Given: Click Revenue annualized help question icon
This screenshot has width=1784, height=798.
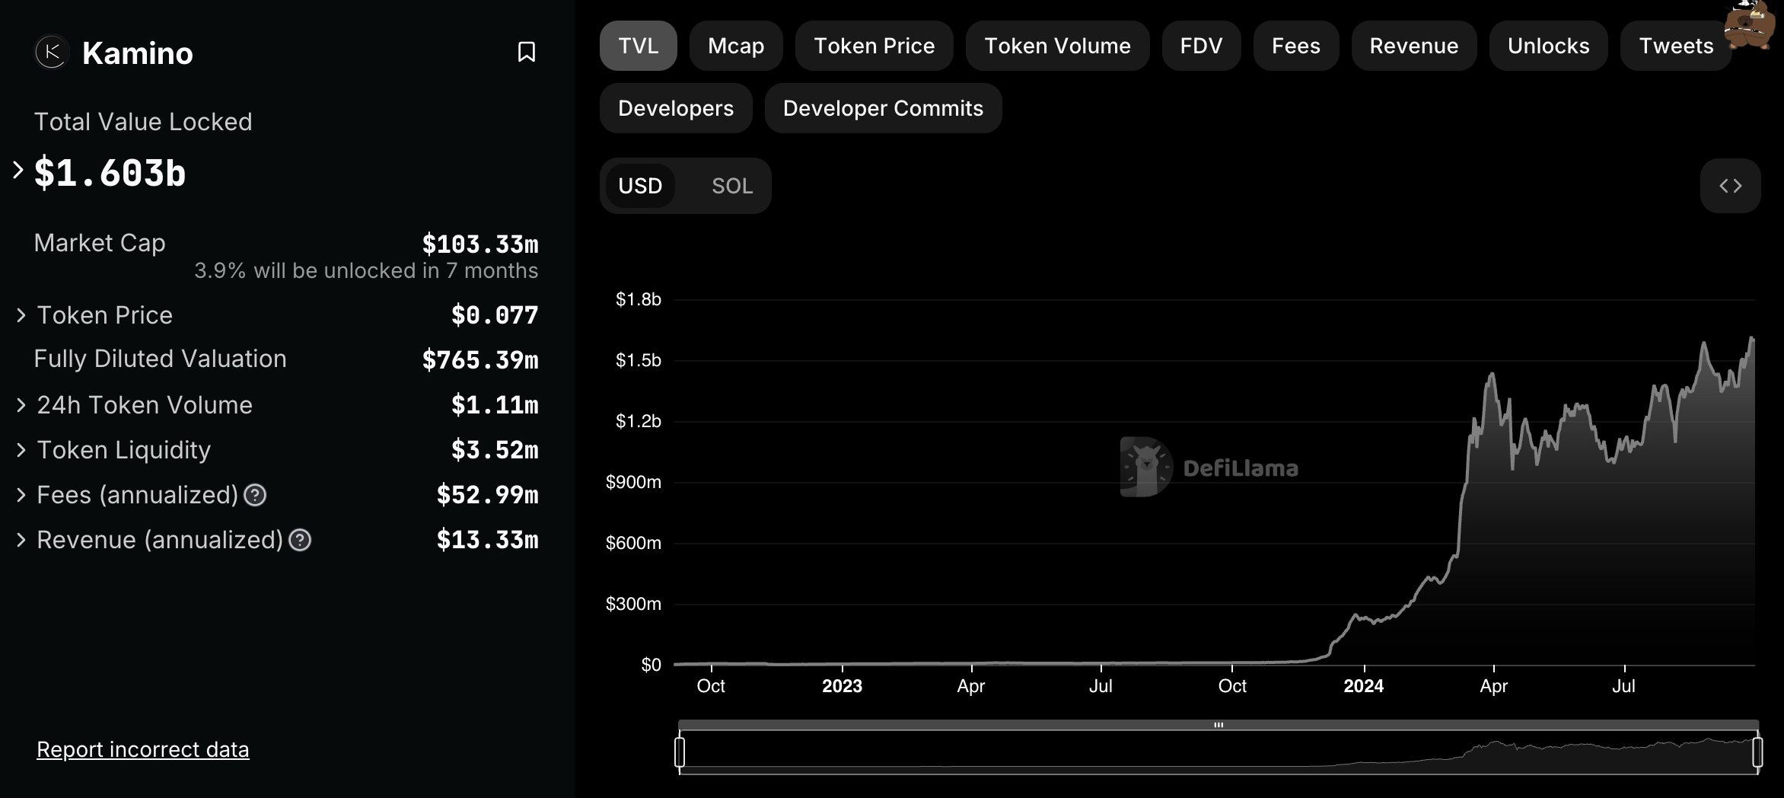Looking at the screenshot, I should click(x=300, y=541).
